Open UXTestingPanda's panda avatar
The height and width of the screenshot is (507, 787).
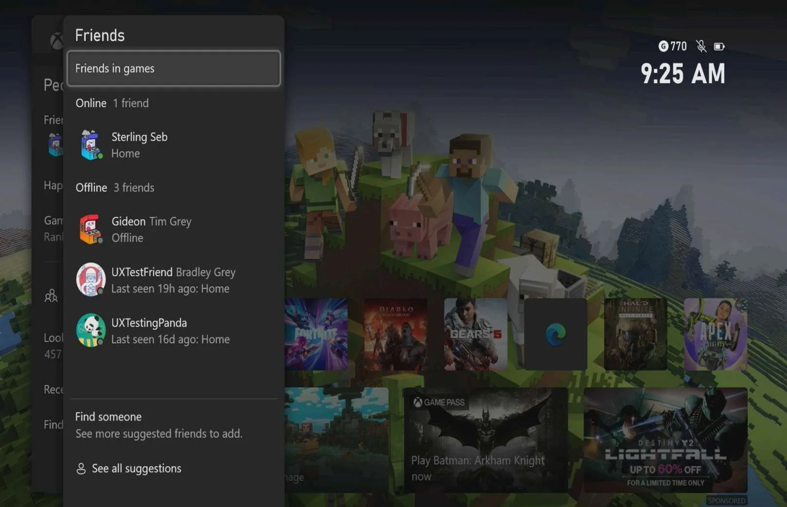coord(91,331)
